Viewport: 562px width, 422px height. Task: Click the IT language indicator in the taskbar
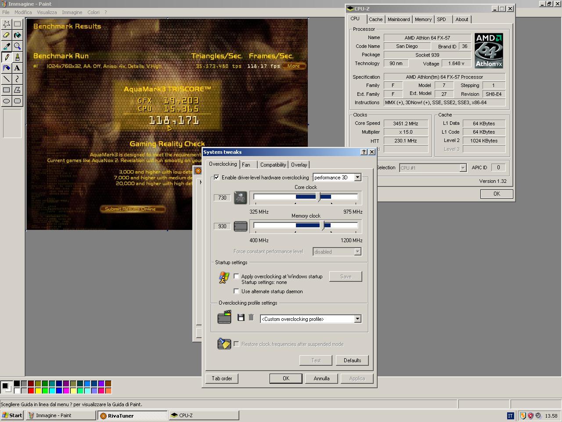coord(510,415)
